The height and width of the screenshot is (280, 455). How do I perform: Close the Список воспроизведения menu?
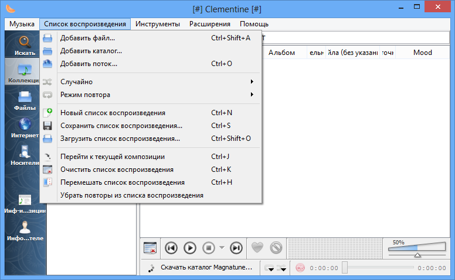pyautogui.click(x=85, y=24)
